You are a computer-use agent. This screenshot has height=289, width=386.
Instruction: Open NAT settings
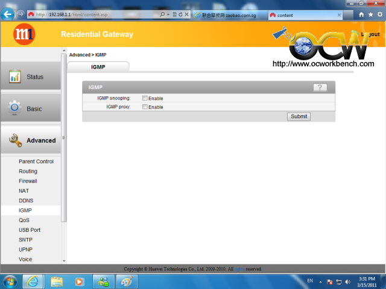click(24, 191)
